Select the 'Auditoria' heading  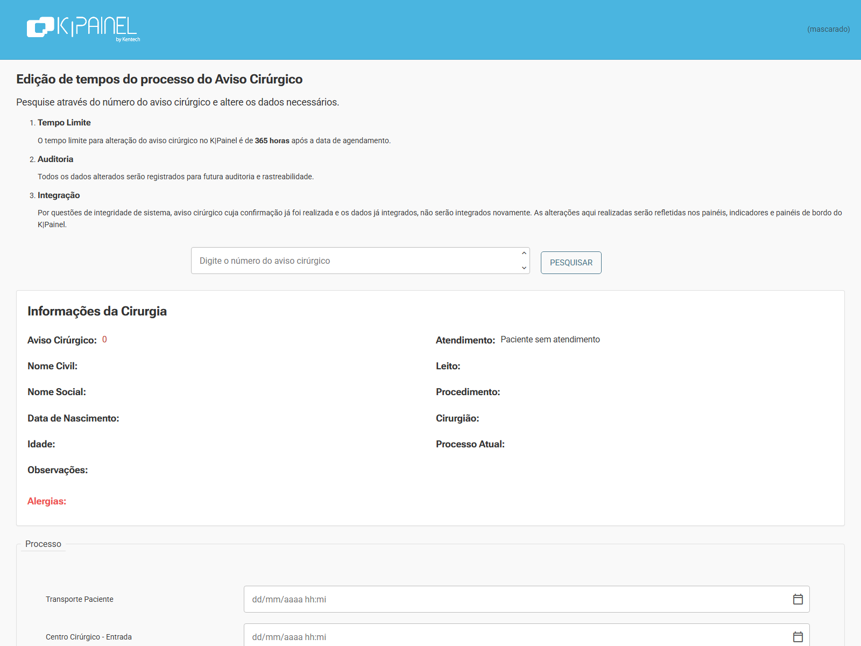coord(55,159)
